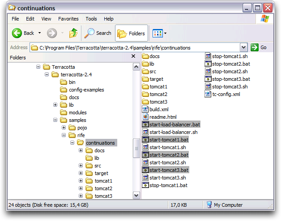
Task: Click the docs folder icon in file list
Action: pos(145,56)
